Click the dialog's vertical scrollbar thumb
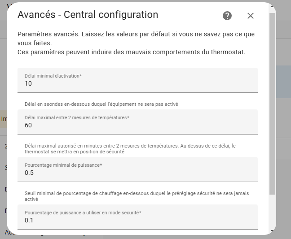Image resolution: width=291 pixels, height=239 pixels. [x=272, y=104]
